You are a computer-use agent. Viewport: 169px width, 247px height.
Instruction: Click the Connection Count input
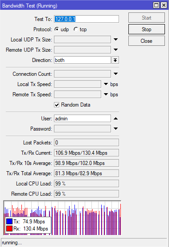coord(82,74)
